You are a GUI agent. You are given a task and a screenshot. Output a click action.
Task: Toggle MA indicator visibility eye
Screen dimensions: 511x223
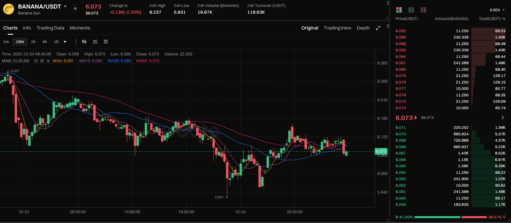[x=36, y=61]
